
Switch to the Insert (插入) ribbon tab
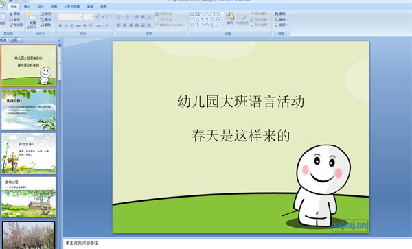coord(27,7)
